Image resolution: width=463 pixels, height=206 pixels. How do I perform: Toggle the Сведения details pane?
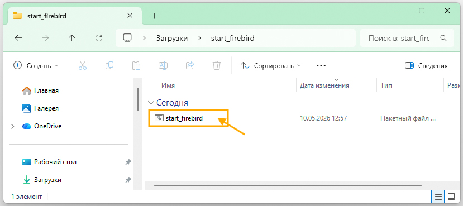[x=426, y=66]
